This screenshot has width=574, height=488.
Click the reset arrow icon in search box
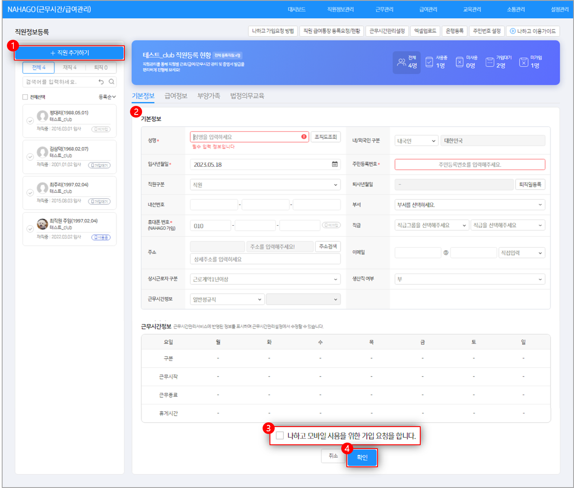pyautogui.click(x=101, y=82)
